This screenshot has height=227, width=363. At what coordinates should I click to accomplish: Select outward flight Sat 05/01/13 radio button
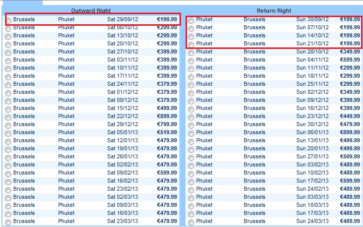click(x=8, y=134)
